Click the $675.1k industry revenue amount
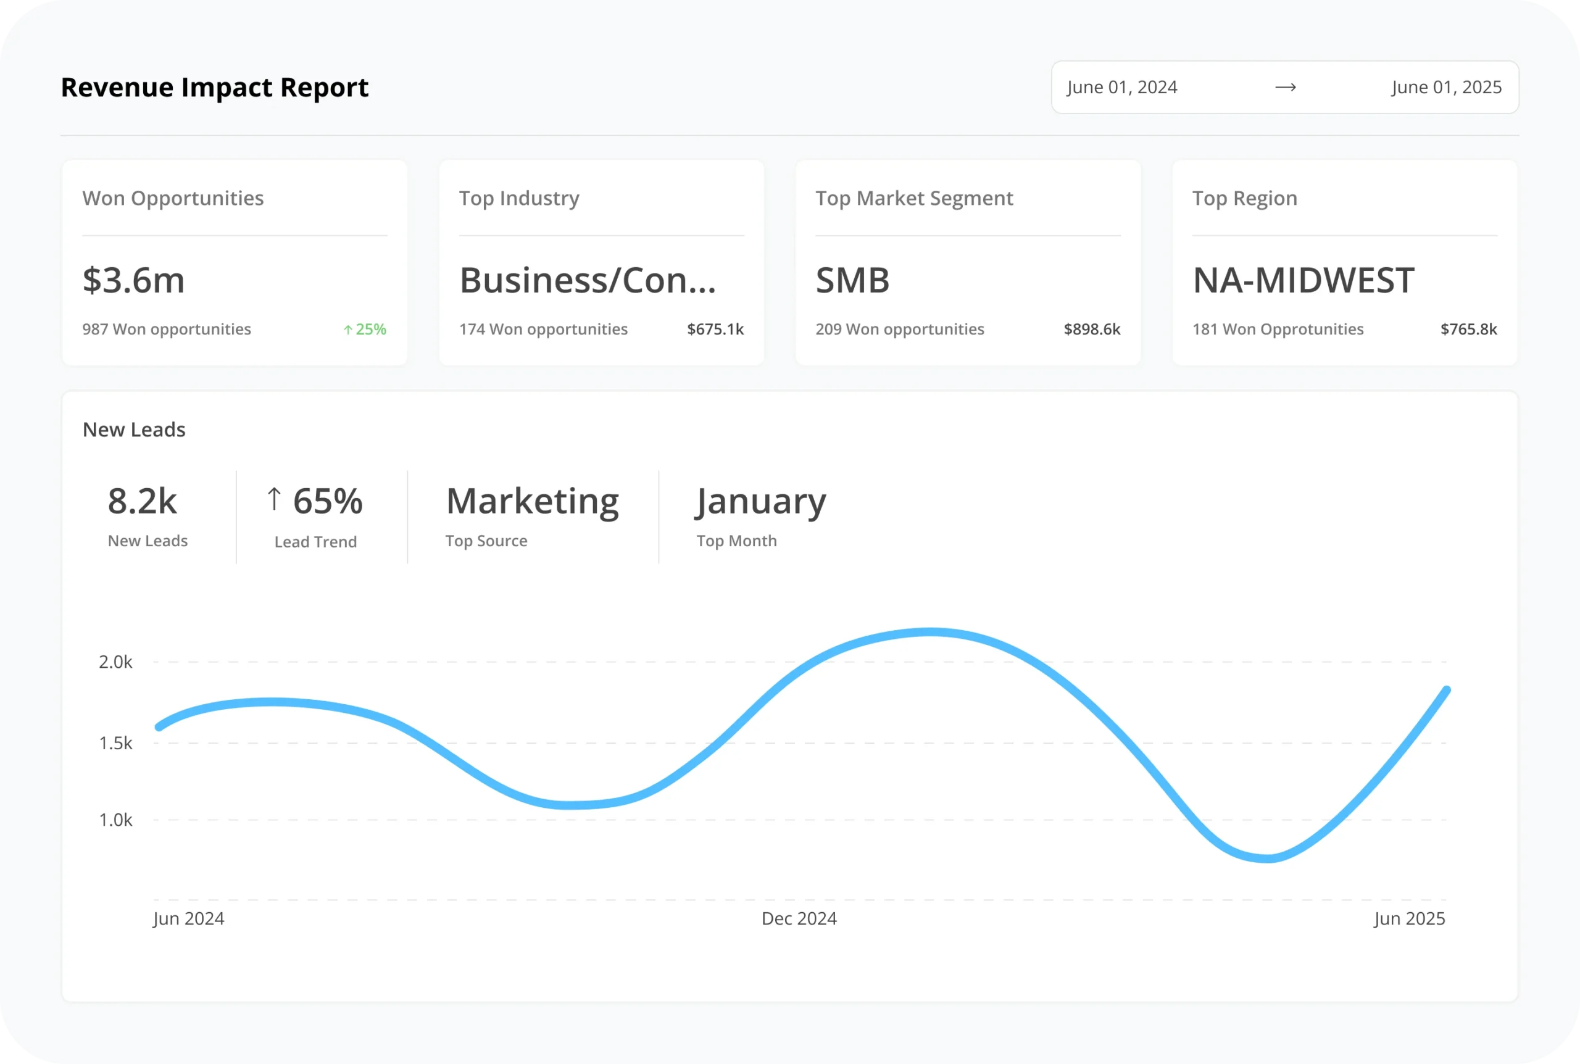 (x=715, y=329)
